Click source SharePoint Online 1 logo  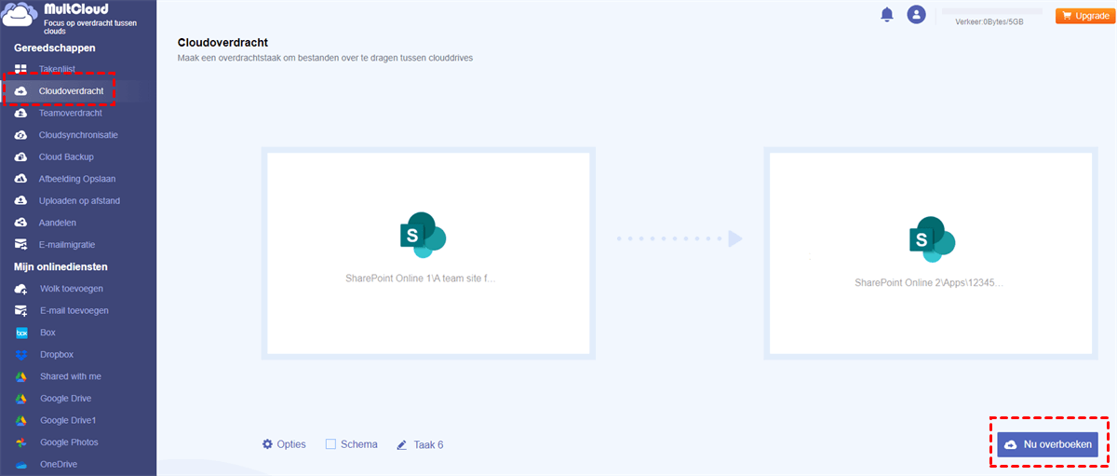point(423,235)
